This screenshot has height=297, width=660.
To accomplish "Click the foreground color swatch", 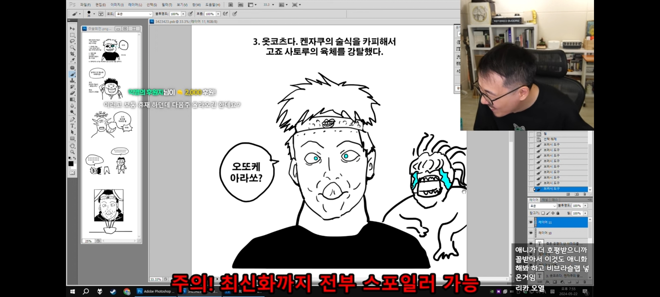I will (71, 163).
